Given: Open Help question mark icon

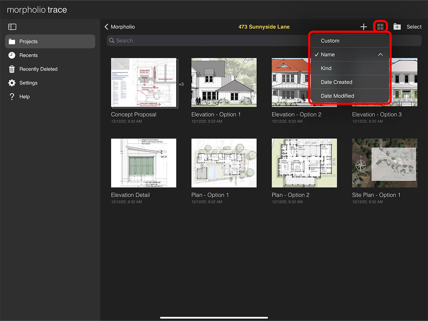Looking at the screenshot, I should coord(12,97).
